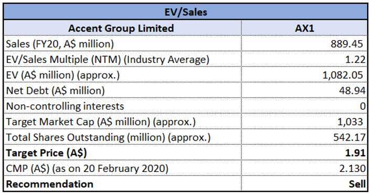
Task: Click the EV approx. label cell
Action: (x=123, y=75)
